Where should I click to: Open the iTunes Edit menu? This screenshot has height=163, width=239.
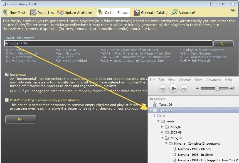click(x=161, y=80)
